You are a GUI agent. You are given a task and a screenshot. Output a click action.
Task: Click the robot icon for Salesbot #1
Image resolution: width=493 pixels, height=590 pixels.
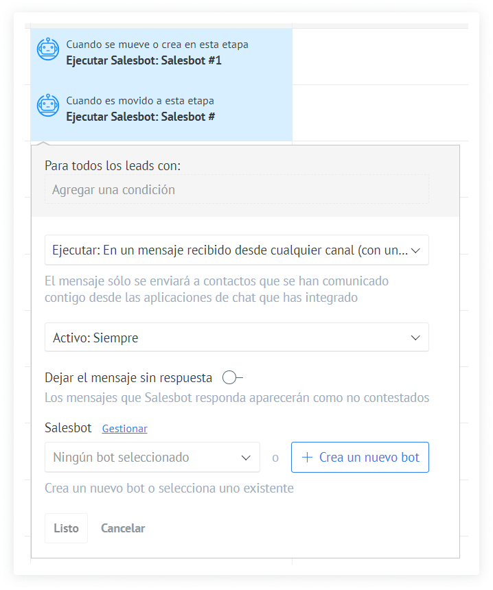tap(47, 49)
